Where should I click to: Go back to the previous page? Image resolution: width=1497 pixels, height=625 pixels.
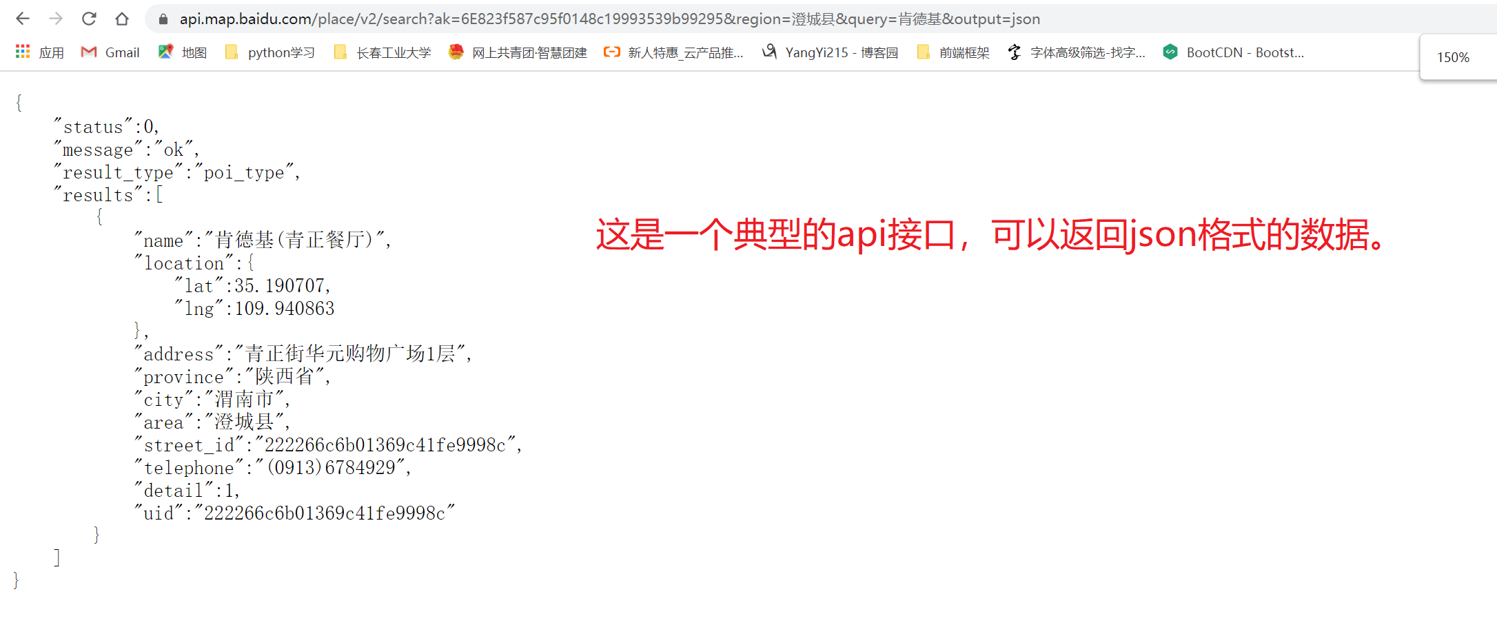(23, 19)
